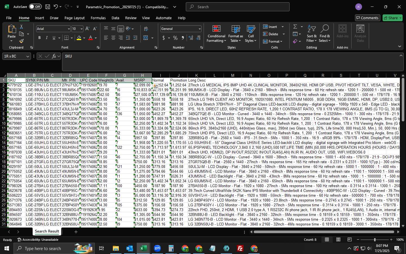Viewport: 406px width, 254px height.
Task: Apply the fill color bucket
Action: pos(79,38)
